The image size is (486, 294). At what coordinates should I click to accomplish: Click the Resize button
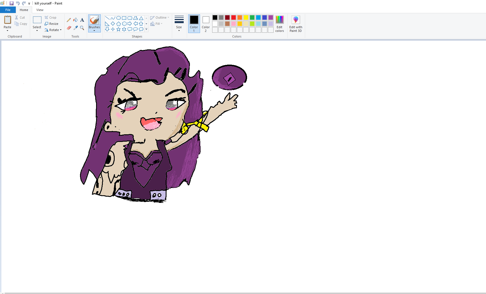(52, 24)
